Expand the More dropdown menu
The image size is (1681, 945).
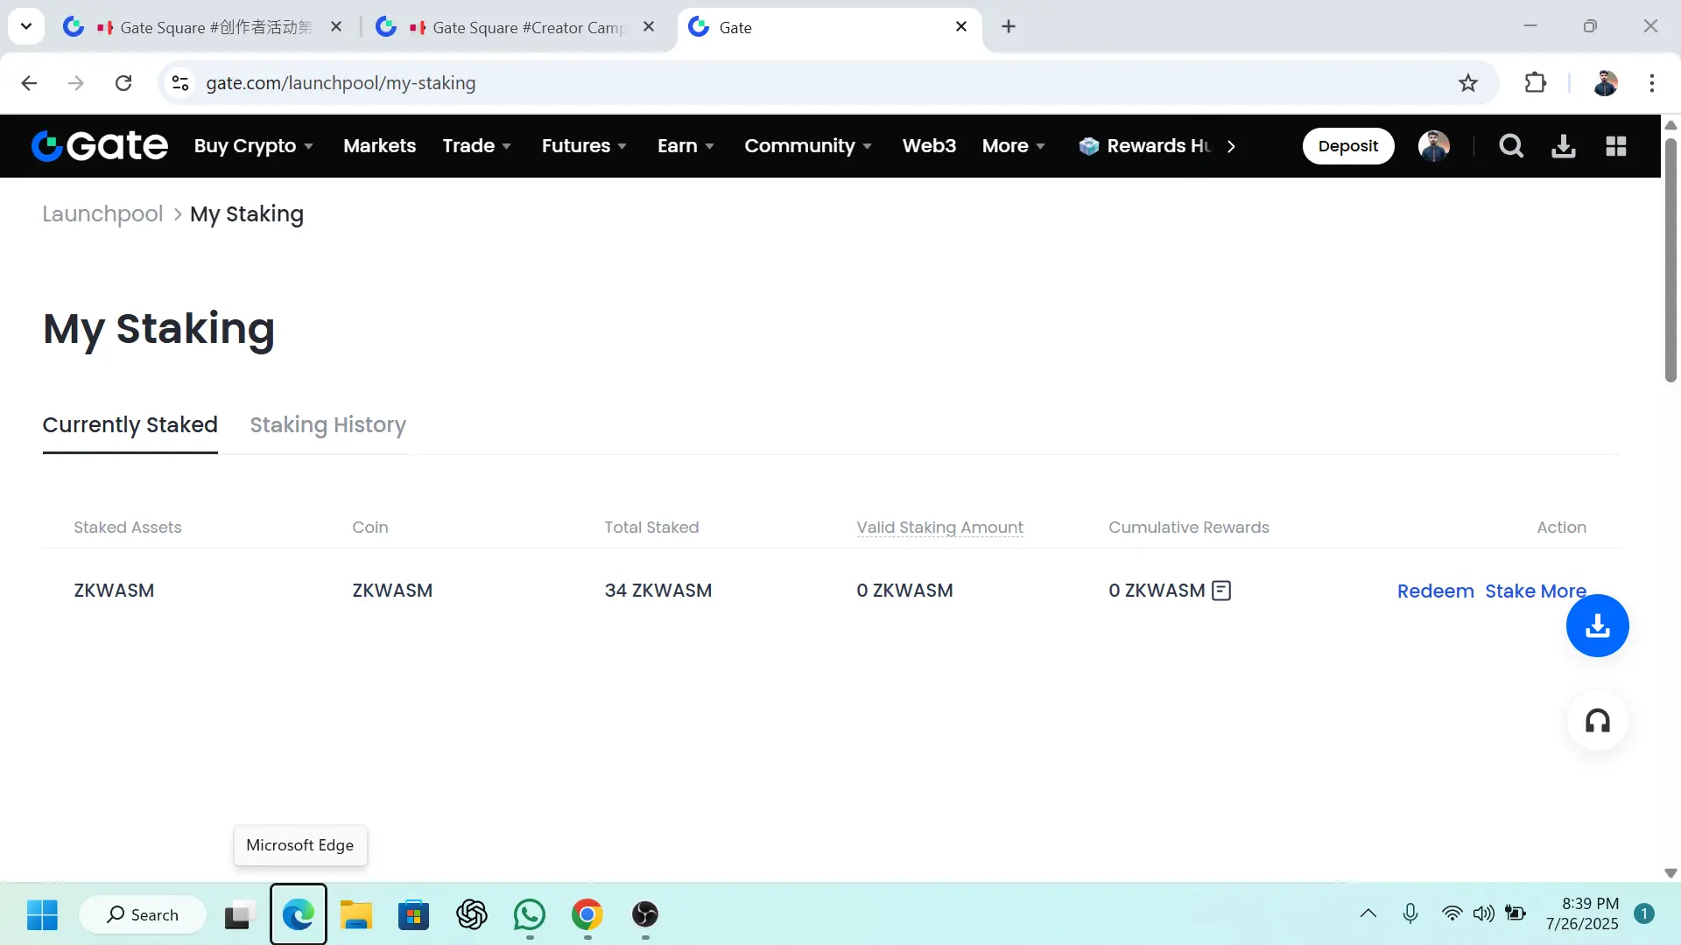[x=1014, y=146]
